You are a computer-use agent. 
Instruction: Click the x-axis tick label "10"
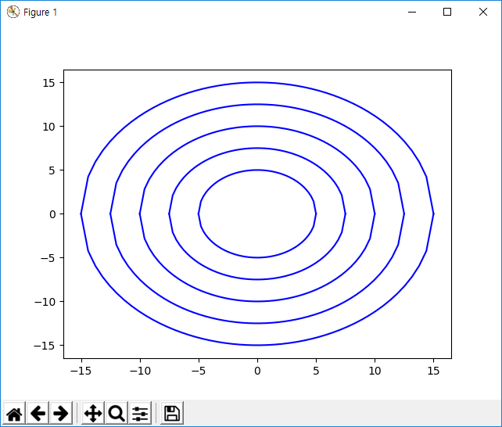click(375, 371)
